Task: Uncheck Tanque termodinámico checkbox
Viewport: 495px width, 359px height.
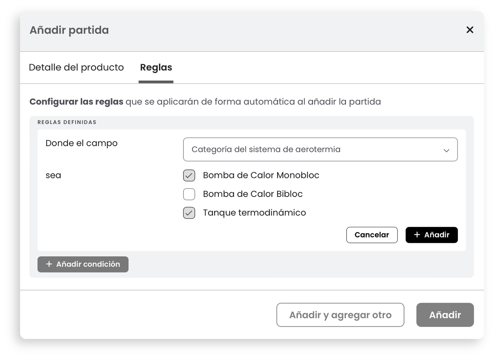Action: click(x=189, y=213)
